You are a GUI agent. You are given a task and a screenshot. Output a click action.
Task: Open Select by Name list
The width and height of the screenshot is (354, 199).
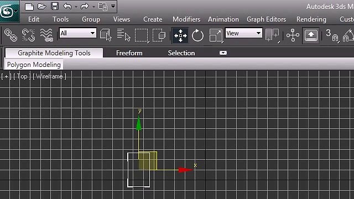[x=124, y=35]
